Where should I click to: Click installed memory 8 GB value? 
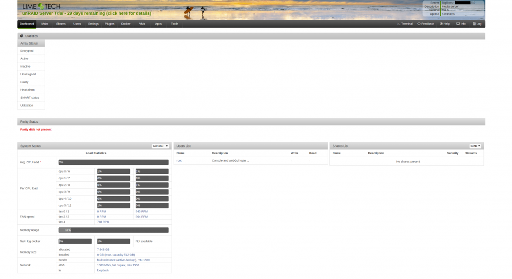coord(116,255)
